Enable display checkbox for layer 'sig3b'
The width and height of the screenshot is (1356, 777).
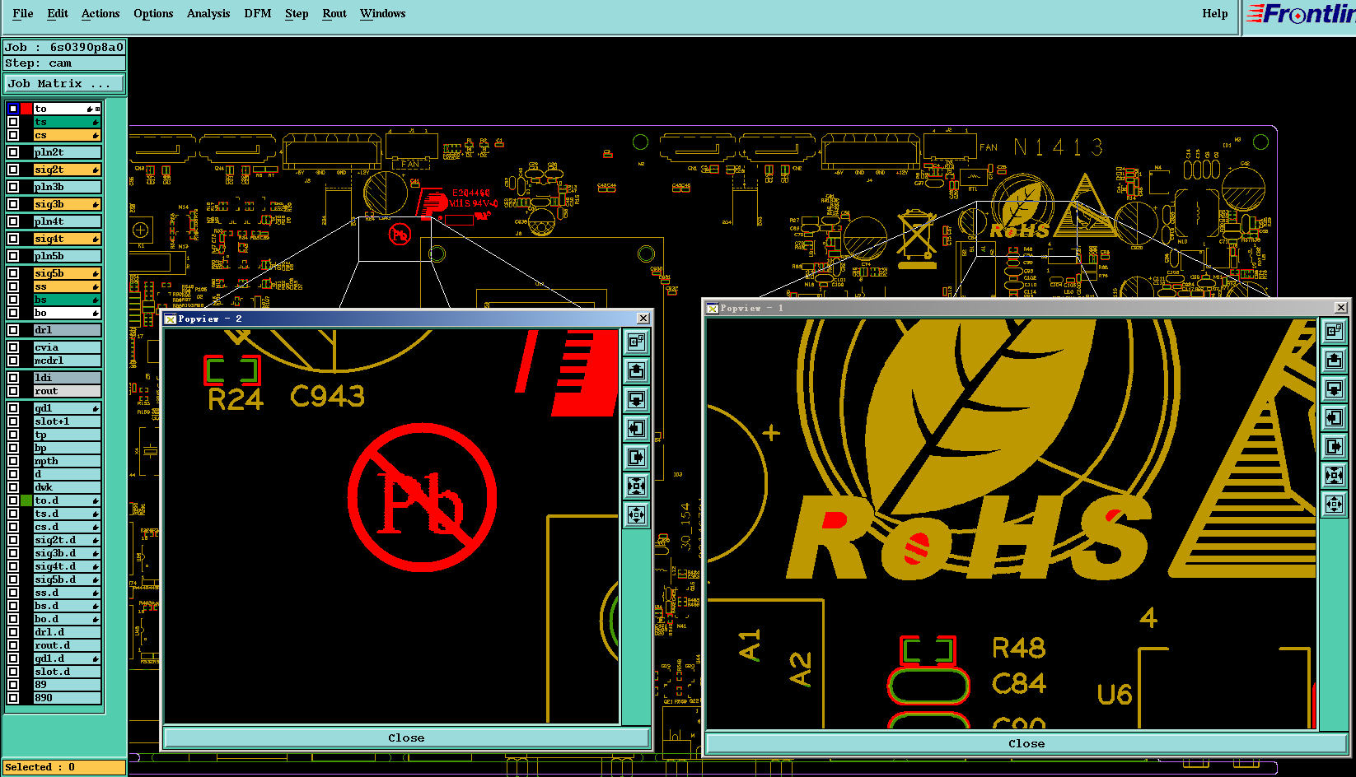coord(13,204)
